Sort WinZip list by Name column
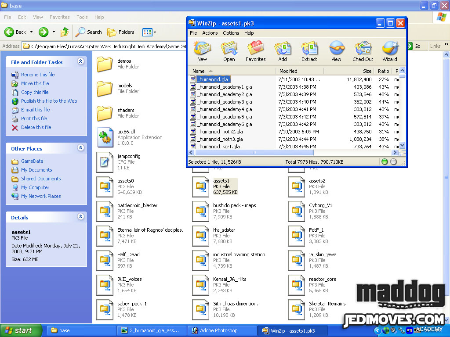This screenshot has width=450, height=337. point(231,71)
